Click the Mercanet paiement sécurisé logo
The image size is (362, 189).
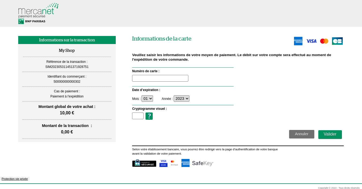(x=38, y=11)
